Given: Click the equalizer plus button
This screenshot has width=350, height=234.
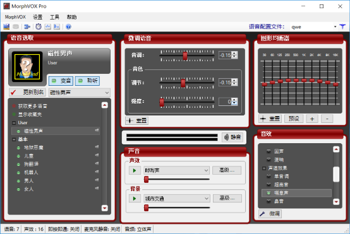Looking at the screenshot, I should (x=312, y=119).
